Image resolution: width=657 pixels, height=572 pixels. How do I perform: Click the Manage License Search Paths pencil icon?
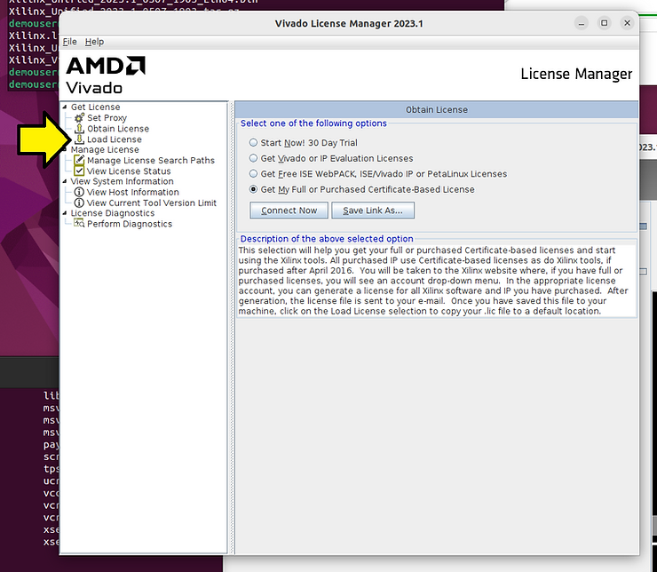(79, 160)
